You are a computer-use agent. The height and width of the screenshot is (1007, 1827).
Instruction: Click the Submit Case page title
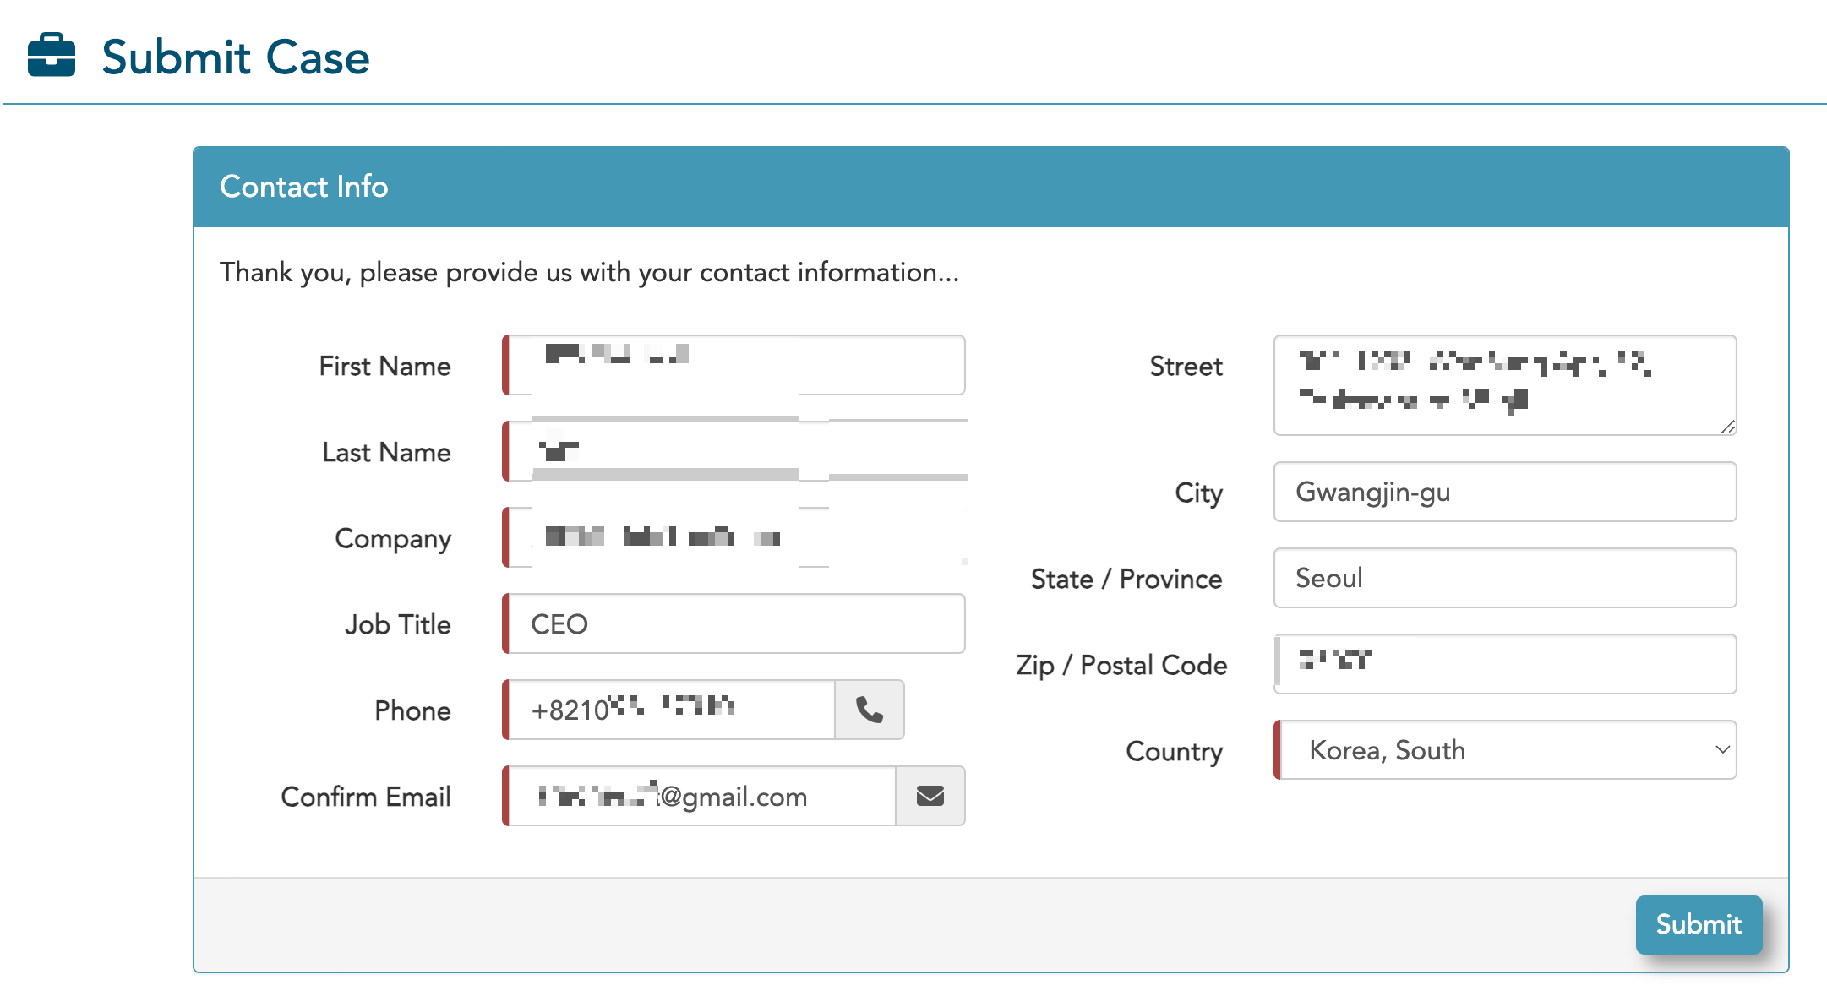(235, 57)
